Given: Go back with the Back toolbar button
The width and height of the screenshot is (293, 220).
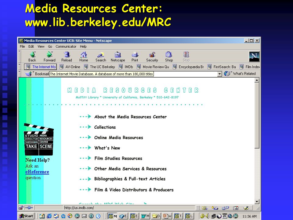Looking at the screenshot, I should tap(32, 57).
